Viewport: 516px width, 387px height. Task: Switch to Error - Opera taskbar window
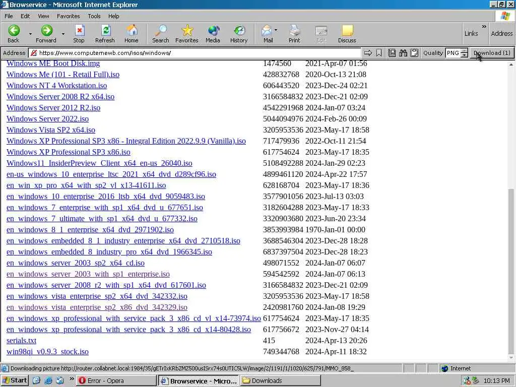click(x=116, y=381)
